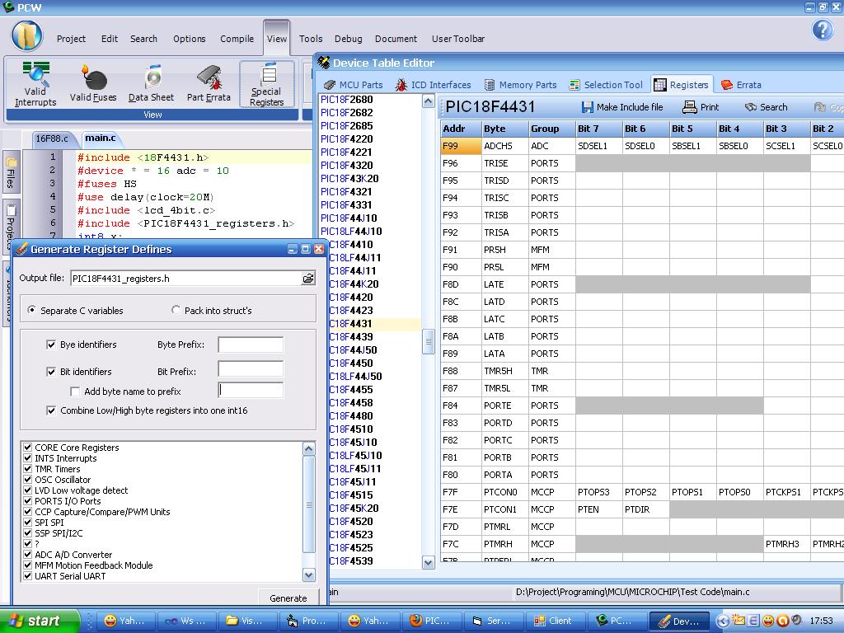This screenshot has width=844, height=633.
Task: Browse for output file using folder icon
Action: [x=308, y=279]
